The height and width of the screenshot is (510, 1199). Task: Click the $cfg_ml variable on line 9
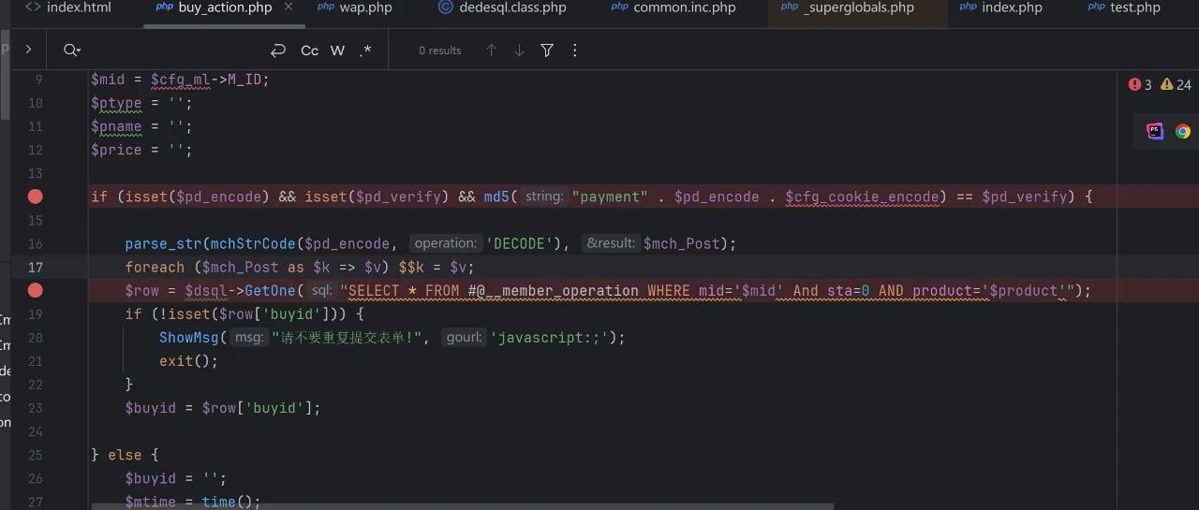pos(180,80)
